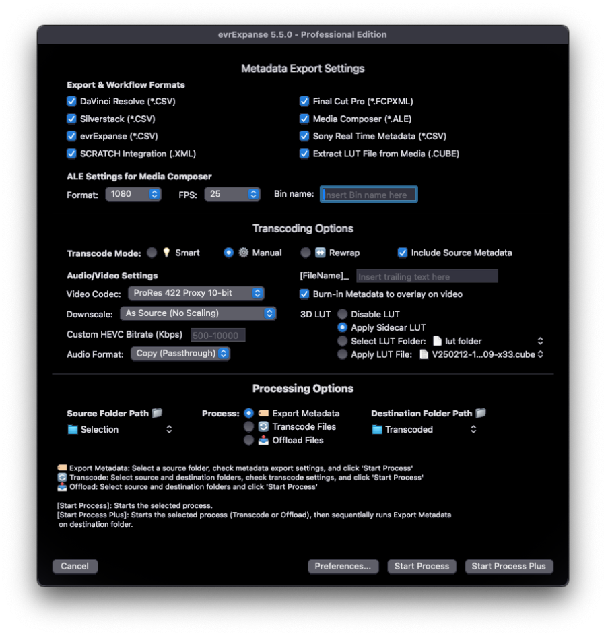Click the Offload help line icon
This screenshot has width=606, height=636.
62,486
